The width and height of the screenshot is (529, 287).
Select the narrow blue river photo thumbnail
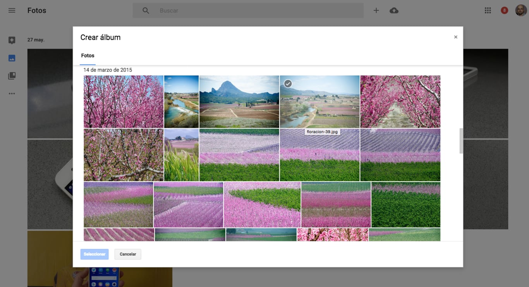[181, 102]
